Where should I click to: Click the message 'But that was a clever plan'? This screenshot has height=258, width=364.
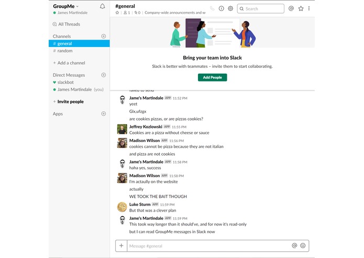pos(153,210)
